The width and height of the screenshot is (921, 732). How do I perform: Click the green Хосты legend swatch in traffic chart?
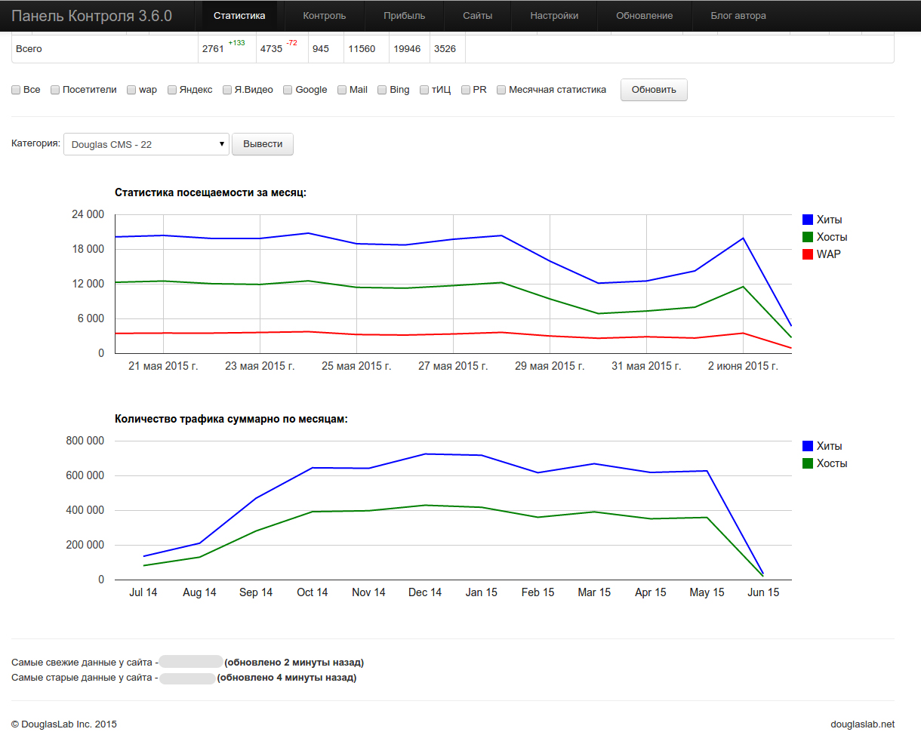coord(807,463)
